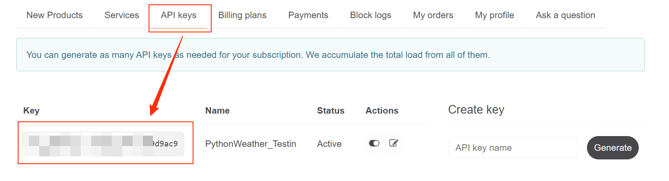The image size is (669, 181).
Task: Click the Name column header
Action: tap(217, 111)
